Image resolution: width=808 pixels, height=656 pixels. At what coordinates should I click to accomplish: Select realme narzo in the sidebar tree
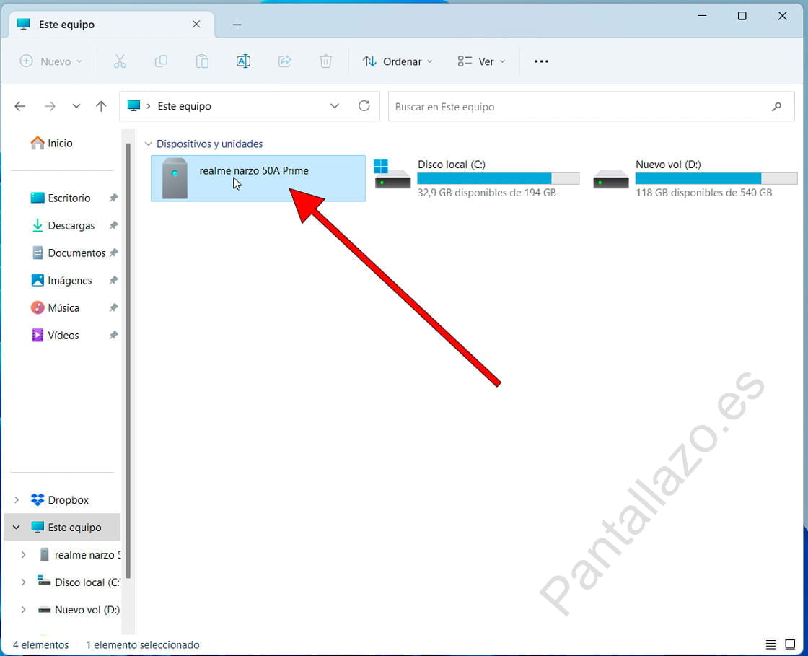tap(80, 555)
